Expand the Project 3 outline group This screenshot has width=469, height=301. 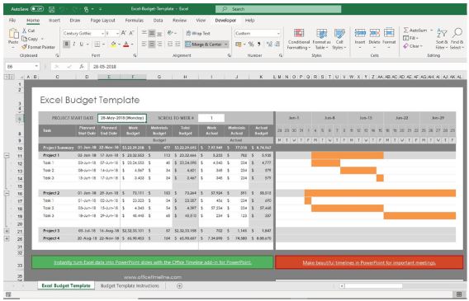point(7,231)
